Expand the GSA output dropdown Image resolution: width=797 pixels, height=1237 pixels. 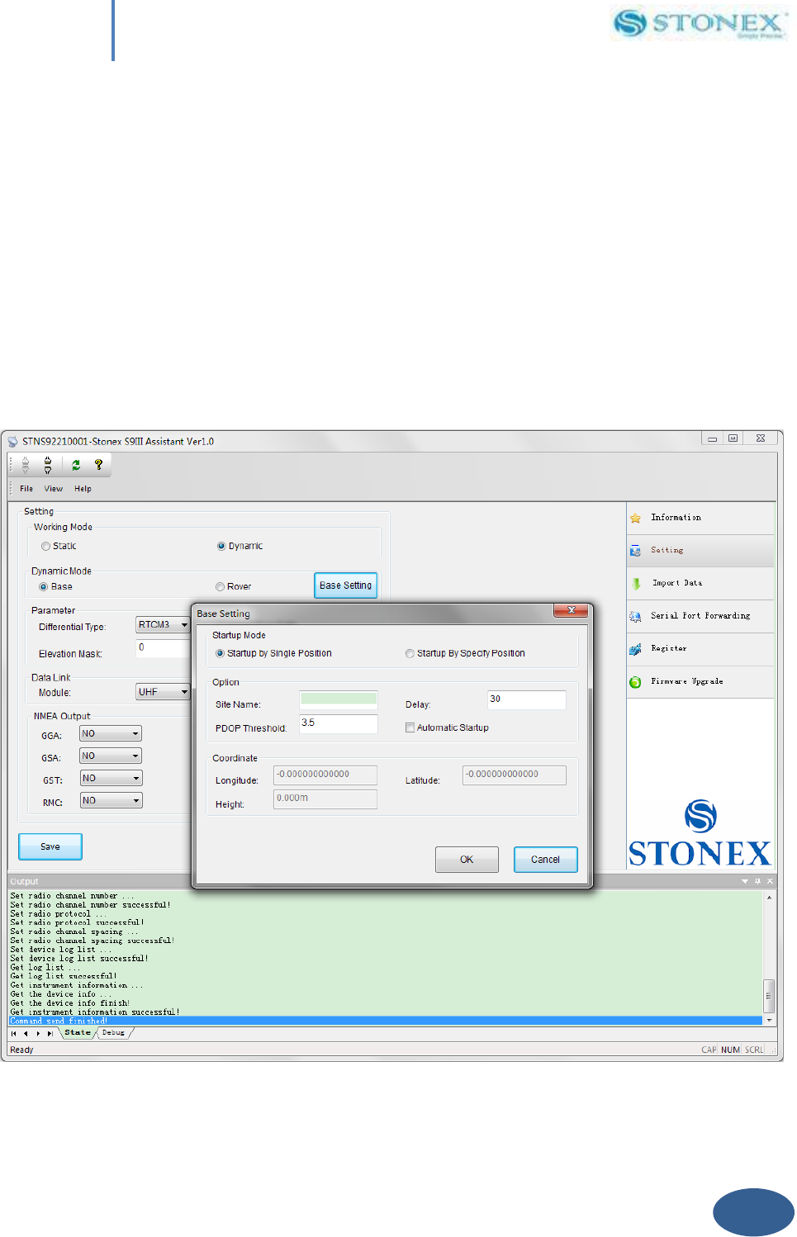111,756
